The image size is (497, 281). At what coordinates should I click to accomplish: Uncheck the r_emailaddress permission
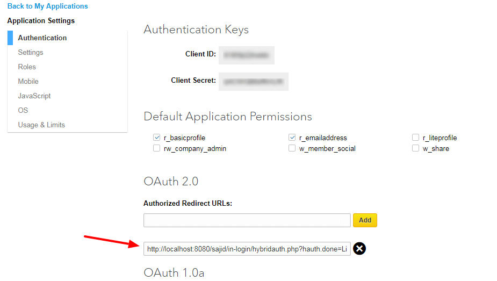point(292,138)
